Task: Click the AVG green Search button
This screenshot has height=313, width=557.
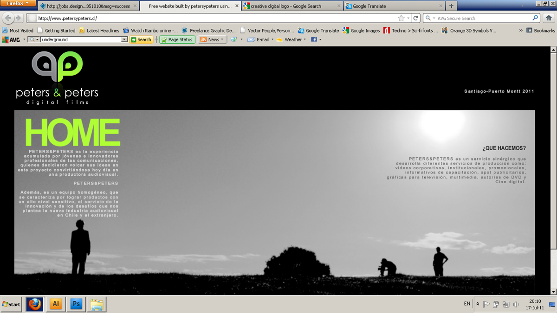Action: (x=141, y=40)
